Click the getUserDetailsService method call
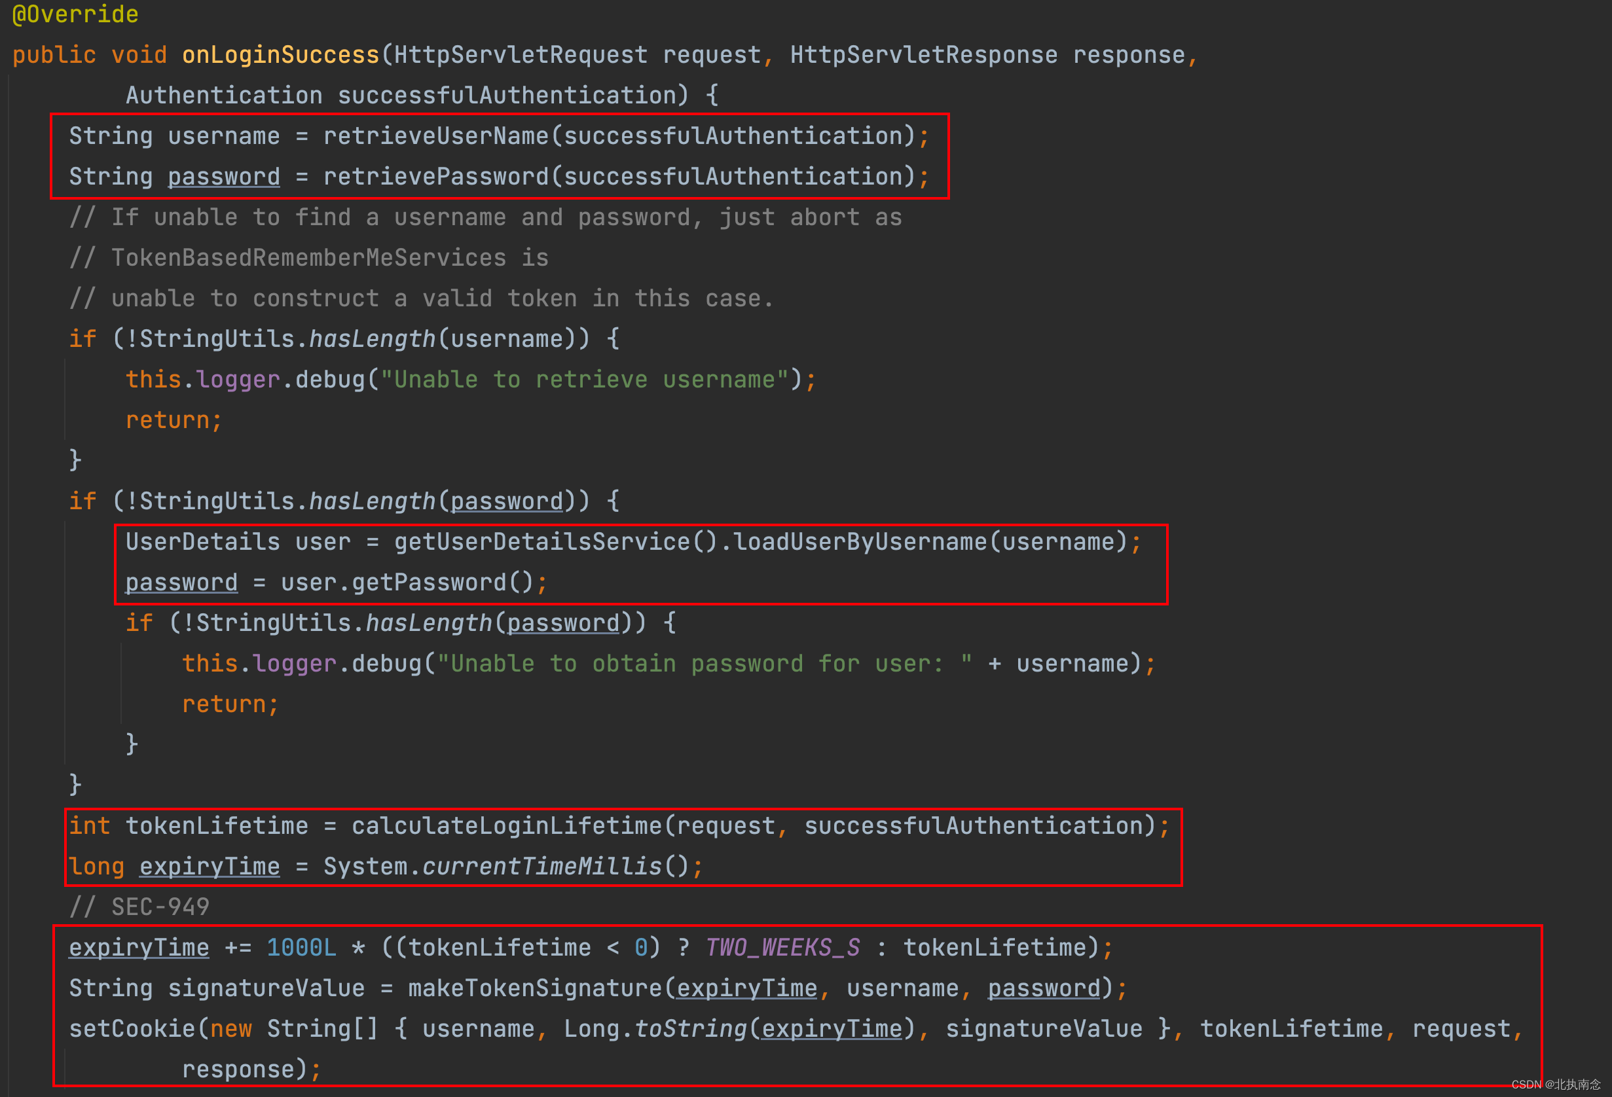 [542, 541]
